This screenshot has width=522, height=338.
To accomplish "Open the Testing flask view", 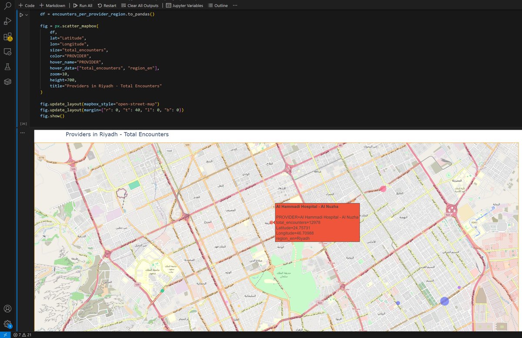I will (x=7, y=67).
